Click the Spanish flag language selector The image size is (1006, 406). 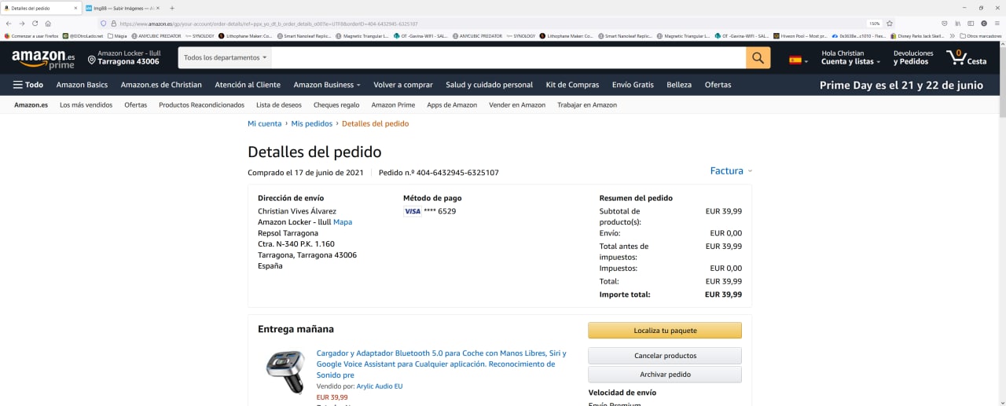pos(798,60)
